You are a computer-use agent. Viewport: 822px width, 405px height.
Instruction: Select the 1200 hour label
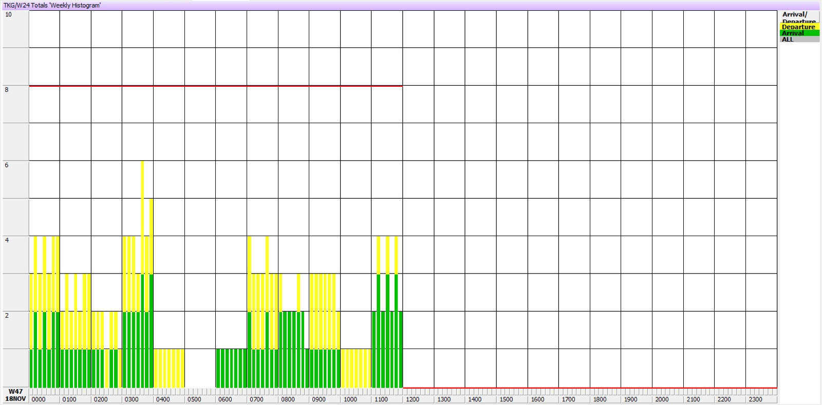coord(413,399)
